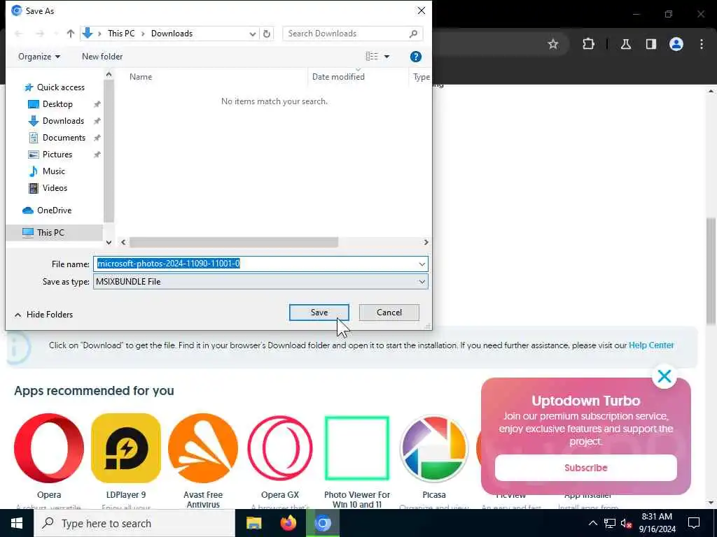Image resolution: width=717 pixels, height=537 pixels.
Task: Click the taskbar search box
Action: click(x=134, y=523)
